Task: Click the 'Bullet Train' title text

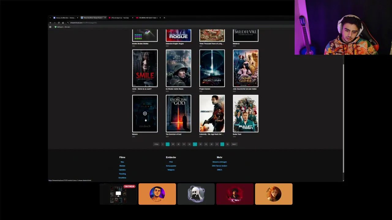Action: click(237, 134)
